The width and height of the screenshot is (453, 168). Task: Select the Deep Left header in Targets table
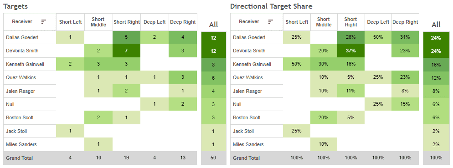coord(154,22)
